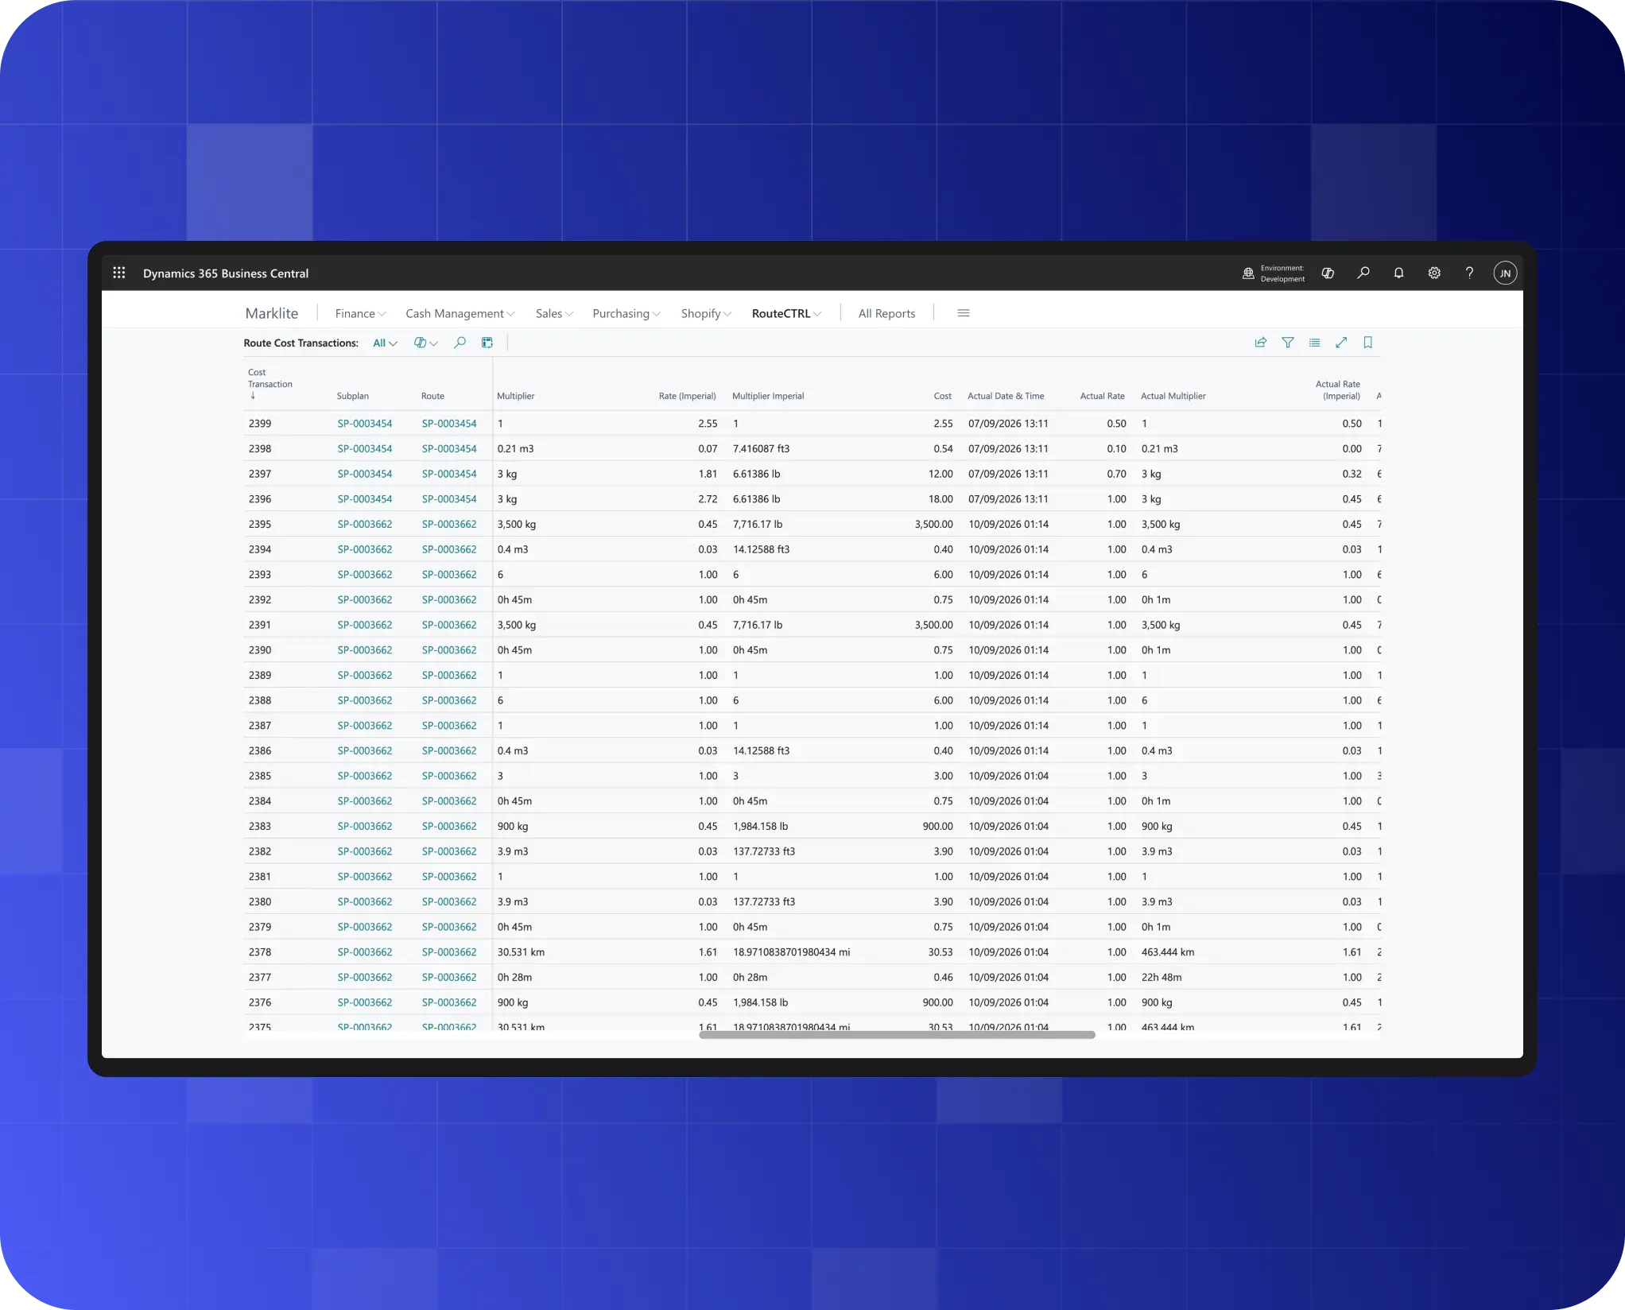Expand the RouteCTRL menu
The width and height of the screenshot is (1625, 1310).
click(787, 313)
